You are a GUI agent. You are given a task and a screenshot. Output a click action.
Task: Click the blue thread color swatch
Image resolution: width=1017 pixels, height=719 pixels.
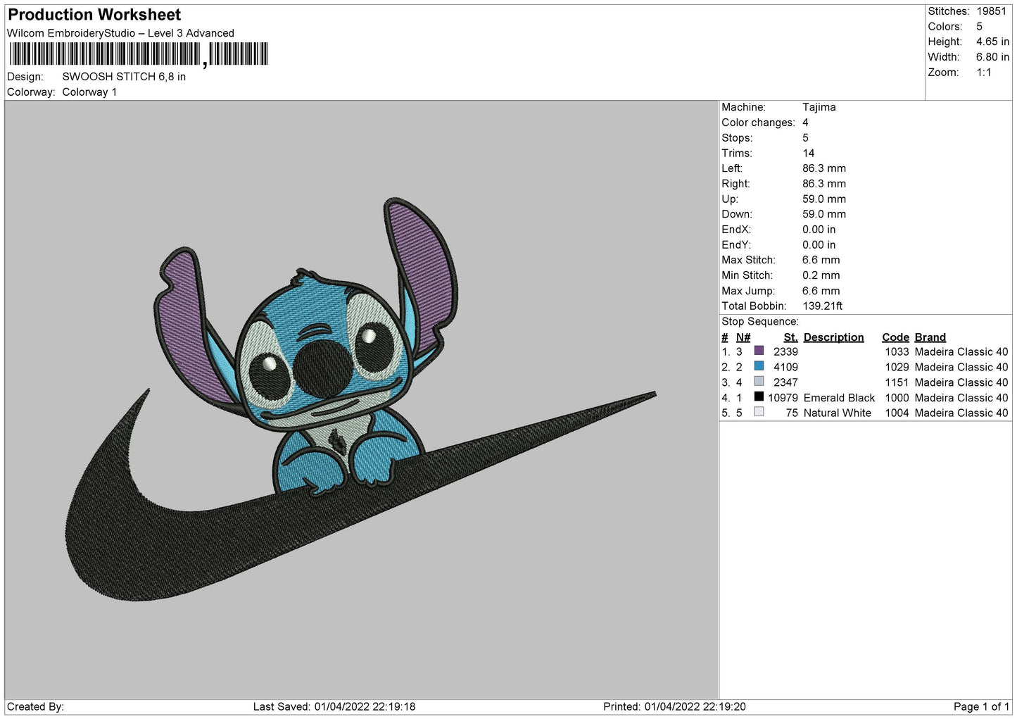click(x=759, y=366)
